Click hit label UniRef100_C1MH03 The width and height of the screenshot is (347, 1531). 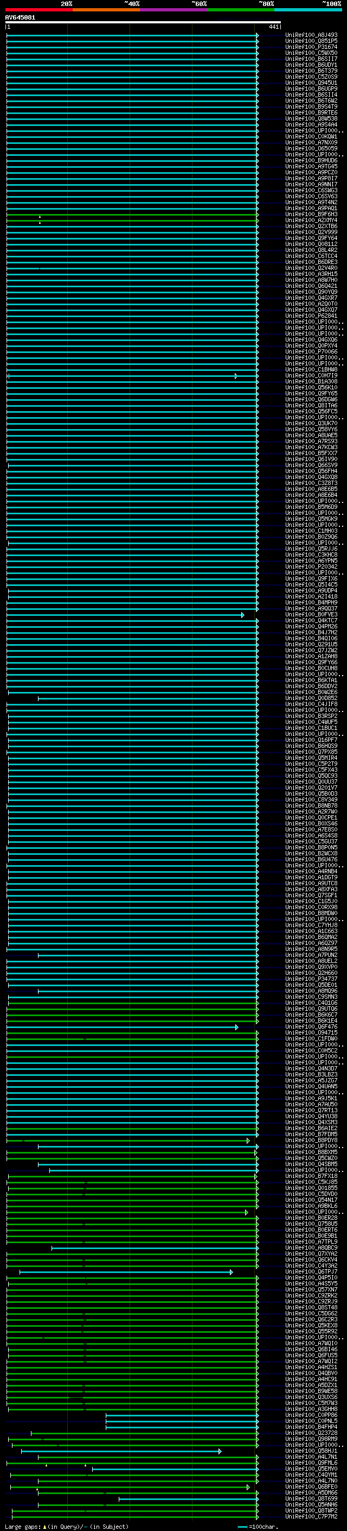click(311, 531)
